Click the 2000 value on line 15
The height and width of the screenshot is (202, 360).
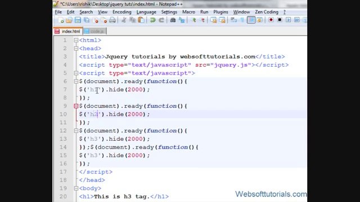[x=135, y=155]
